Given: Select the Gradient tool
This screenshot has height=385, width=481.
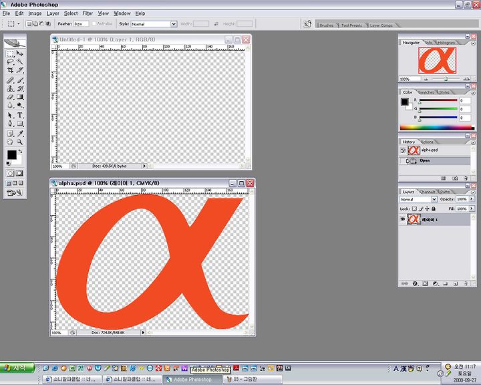Looking at the screenshot, I should click(20, 97).
